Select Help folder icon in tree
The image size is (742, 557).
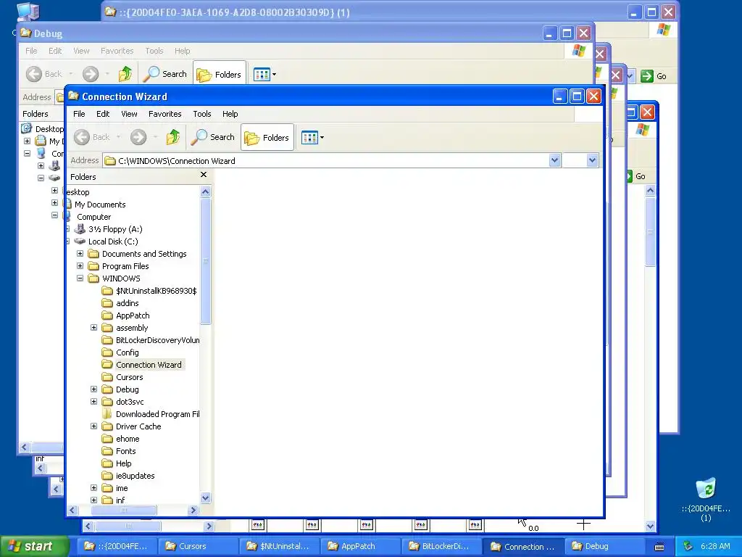tap(107, 463)
